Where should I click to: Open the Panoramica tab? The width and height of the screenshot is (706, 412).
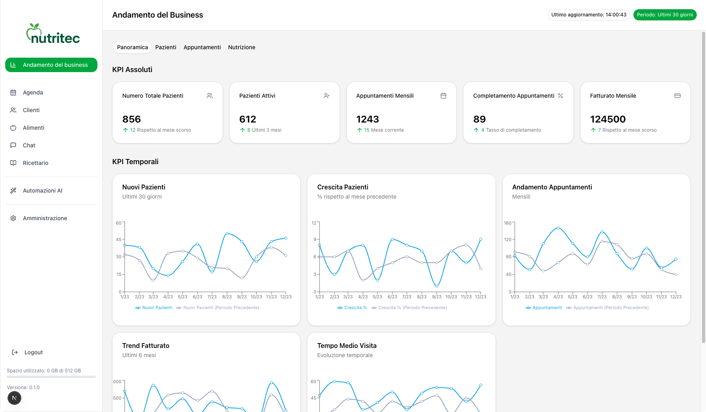pyautogui.click(x=132, y=47)
